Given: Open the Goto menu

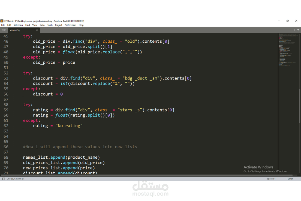Looking at the screenshot, I should pos(42,25).
